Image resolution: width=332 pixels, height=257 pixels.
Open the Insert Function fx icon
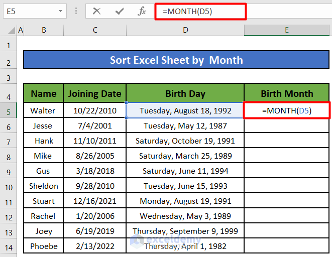[x=142, y=11]
